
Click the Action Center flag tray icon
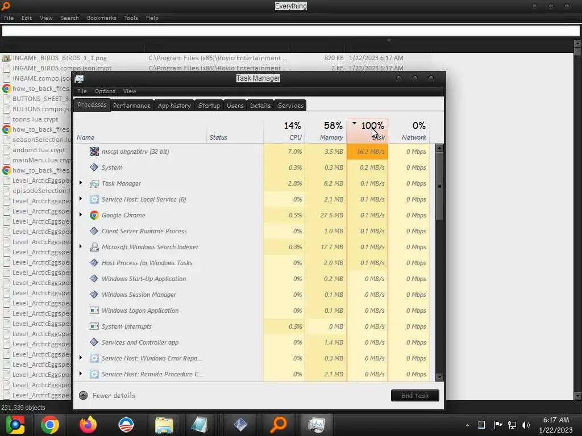point(498,425)
